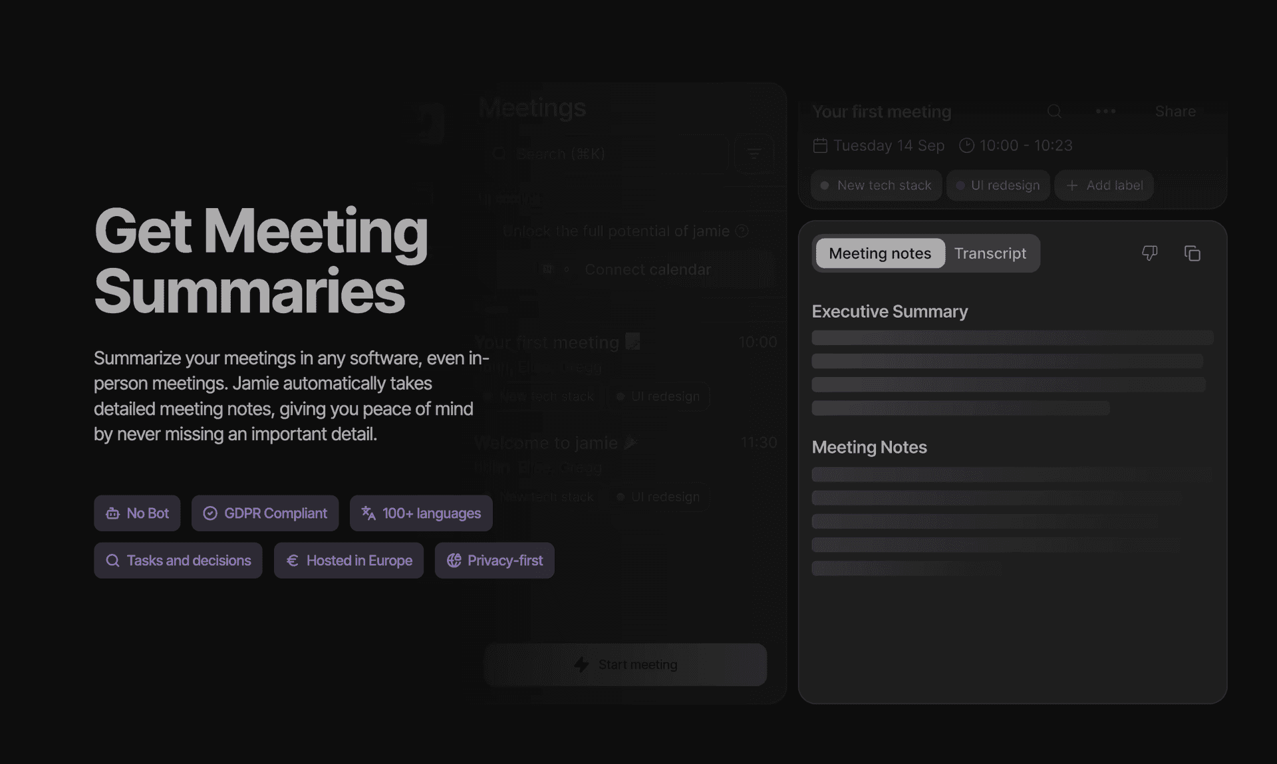Click the filter icon next to Search
Screen dimensions: 1277x764
point(754,154)
